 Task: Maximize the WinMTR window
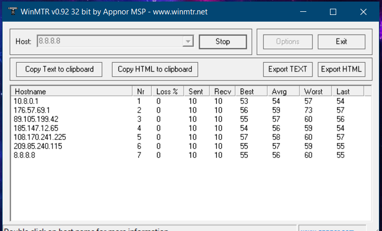pos(333,12)
